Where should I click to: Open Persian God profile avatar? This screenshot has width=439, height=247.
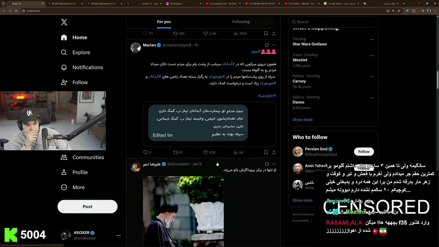pos(298,152)
